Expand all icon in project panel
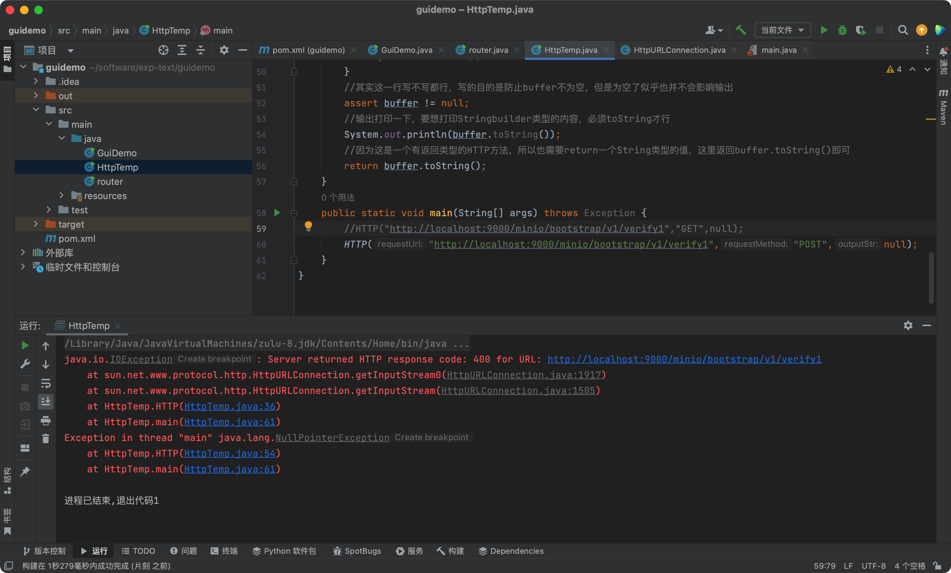The width and height of the screenshot is (951, 573). pyautogui.click(x=182, y=50)
